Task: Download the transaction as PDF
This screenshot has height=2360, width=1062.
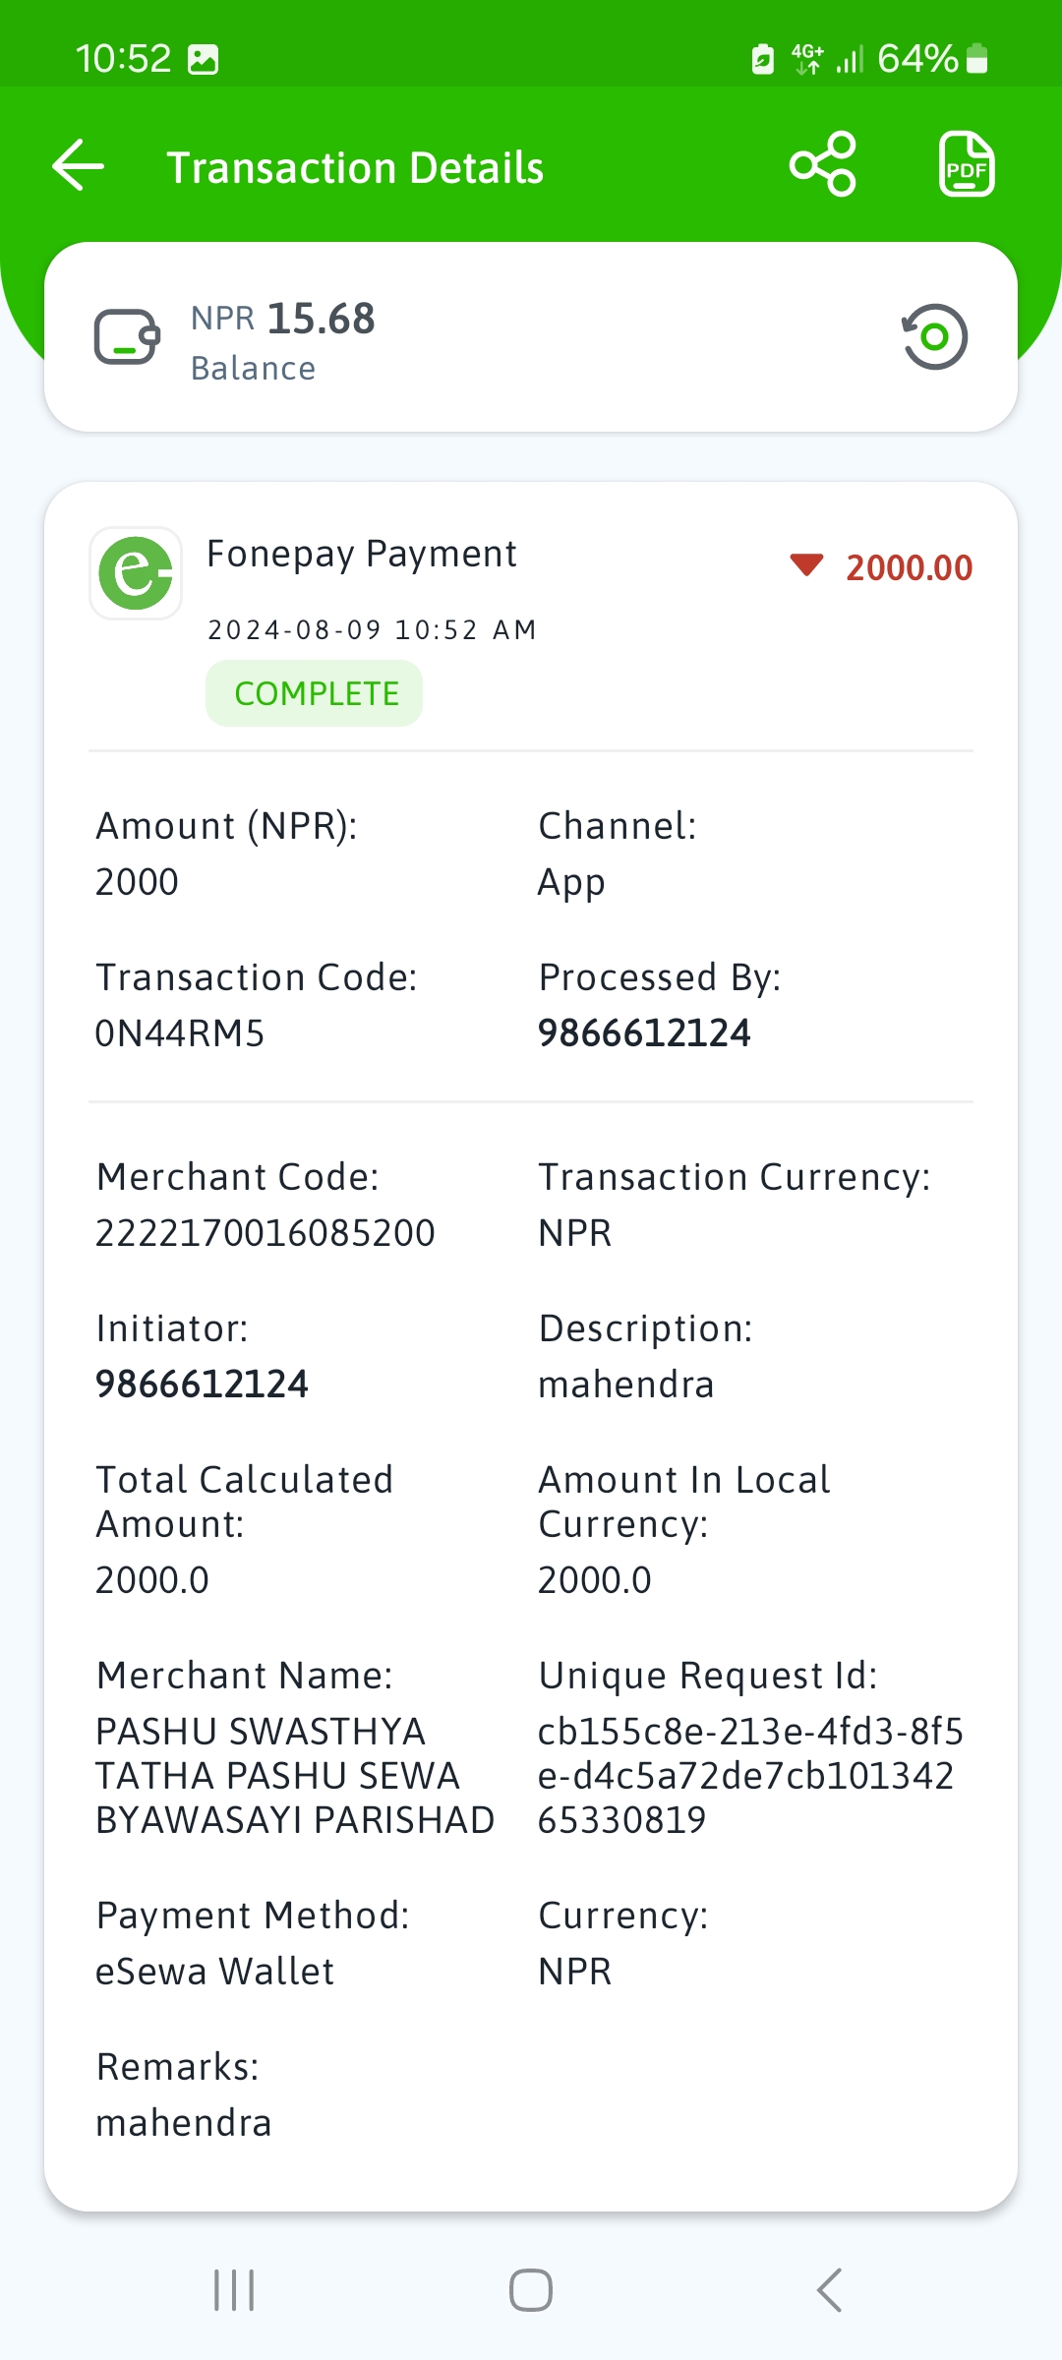Action: point(967,164)
